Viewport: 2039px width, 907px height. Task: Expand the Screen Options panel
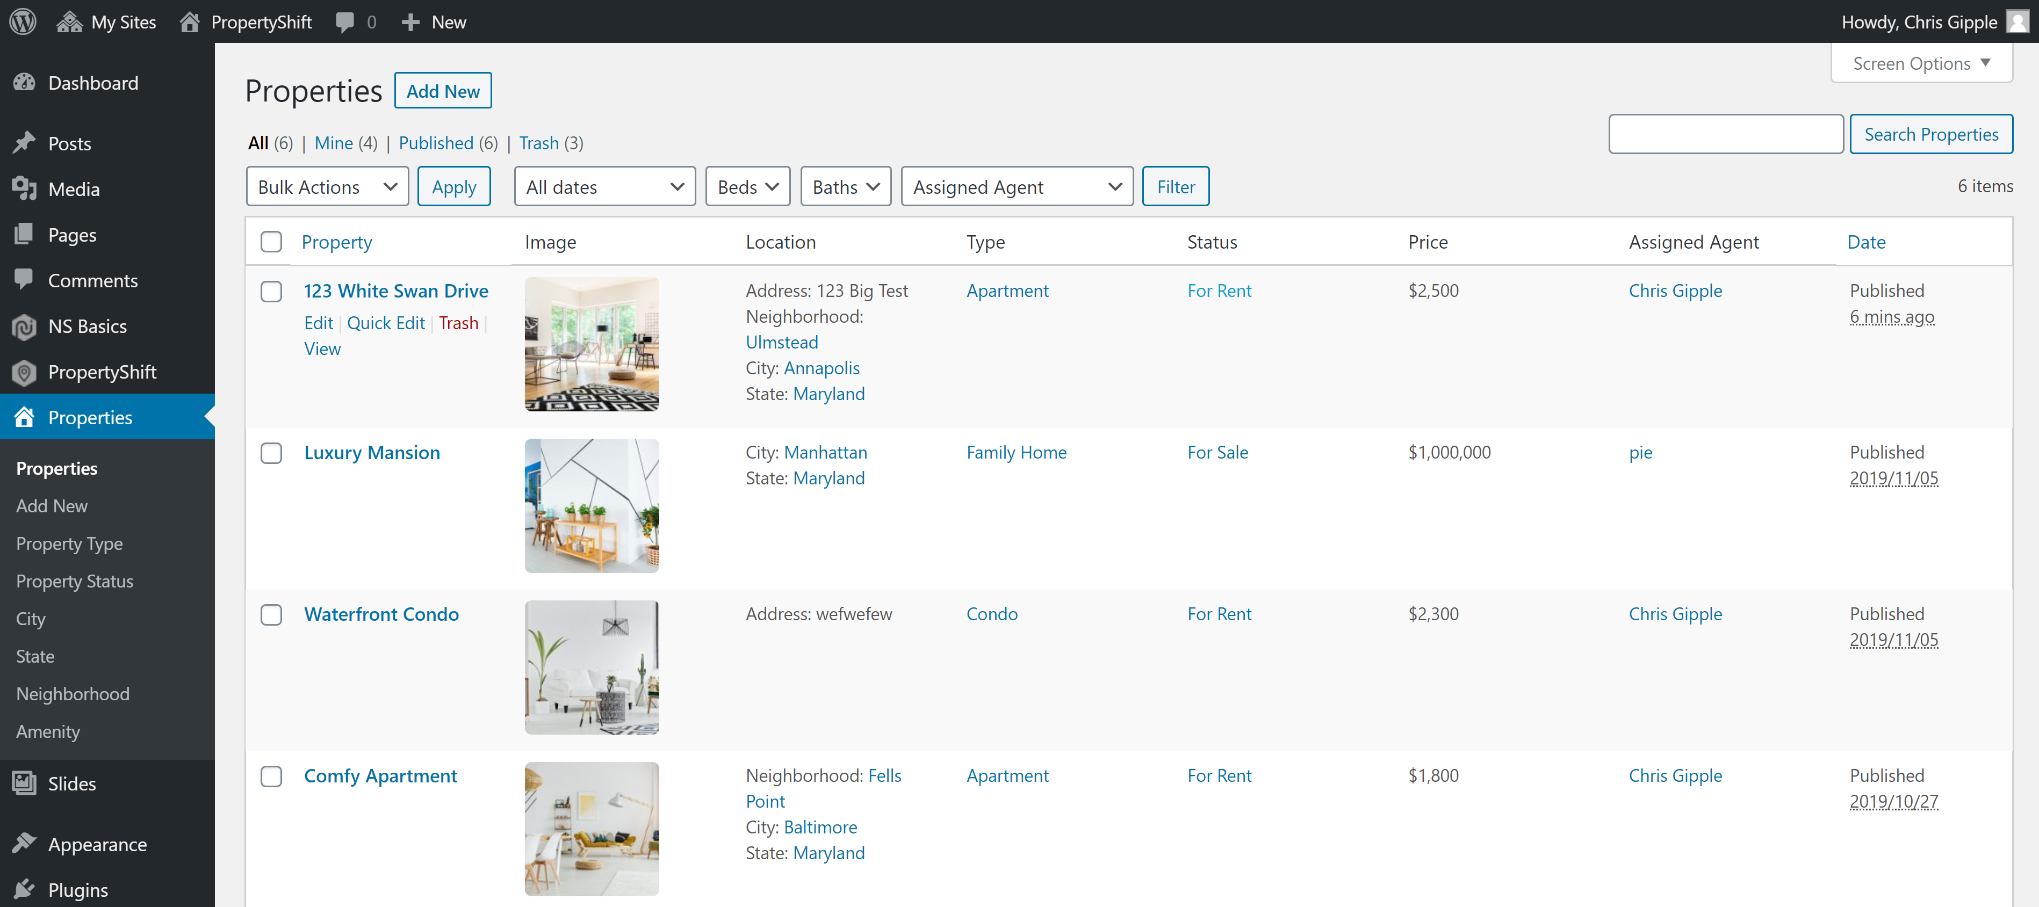click(1921, 63)
